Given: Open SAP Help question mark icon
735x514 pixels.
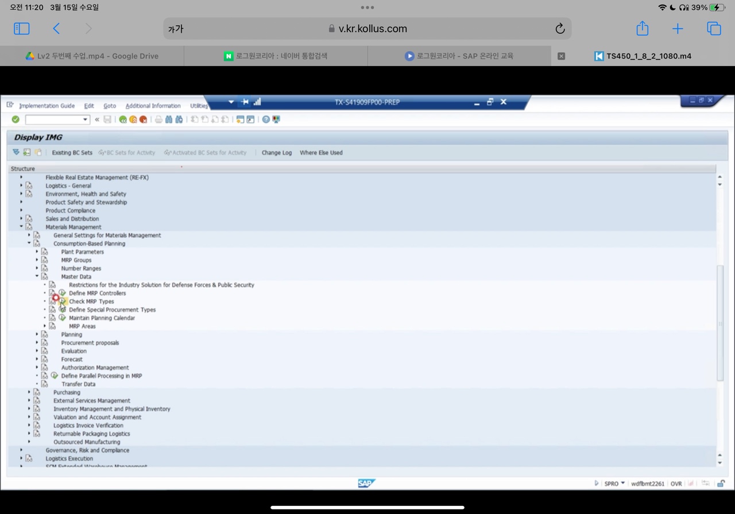Looking at the screenshot, I should click(x=266, y=119).
